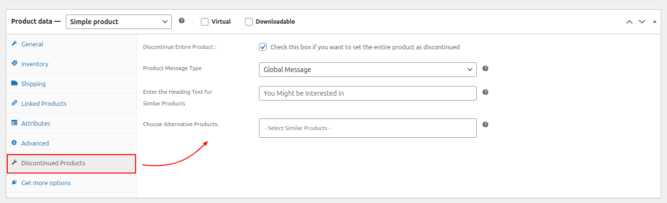Click help icon beside Choose Alternative Products

pyautogui.click(x=485, y=125)
